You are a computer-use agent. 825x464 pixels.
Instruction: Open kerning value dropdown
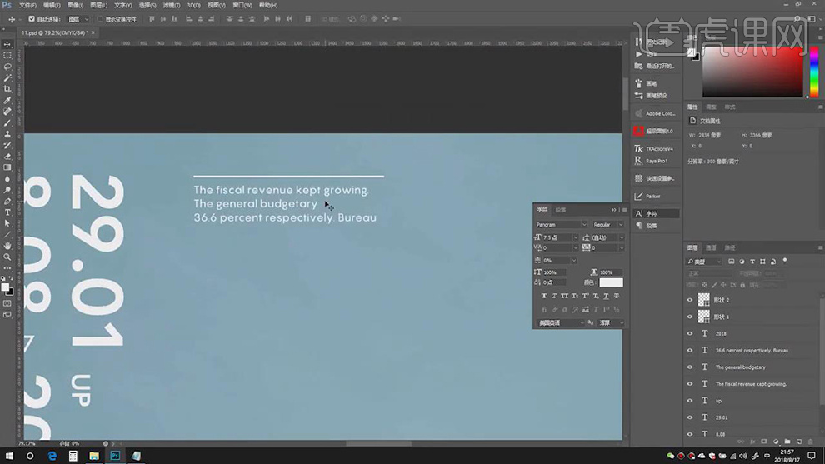(575, 247)
